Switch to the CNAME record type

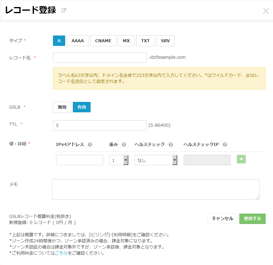(103, 41)
